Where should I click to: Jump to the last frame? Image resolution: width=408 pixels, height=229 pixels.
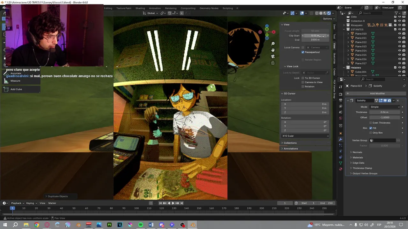click(x=182, y=203)
